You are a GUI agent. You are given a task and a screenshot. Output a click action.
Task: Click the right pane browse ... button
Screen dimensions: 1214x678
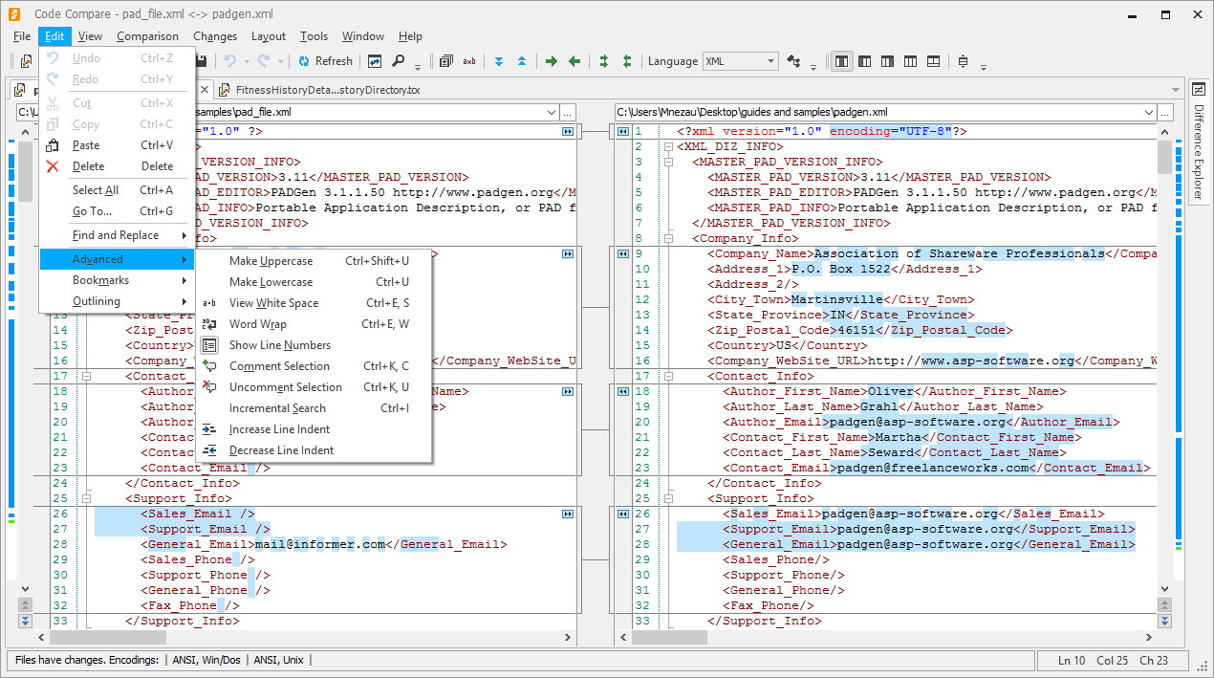tap(1165, 113)
